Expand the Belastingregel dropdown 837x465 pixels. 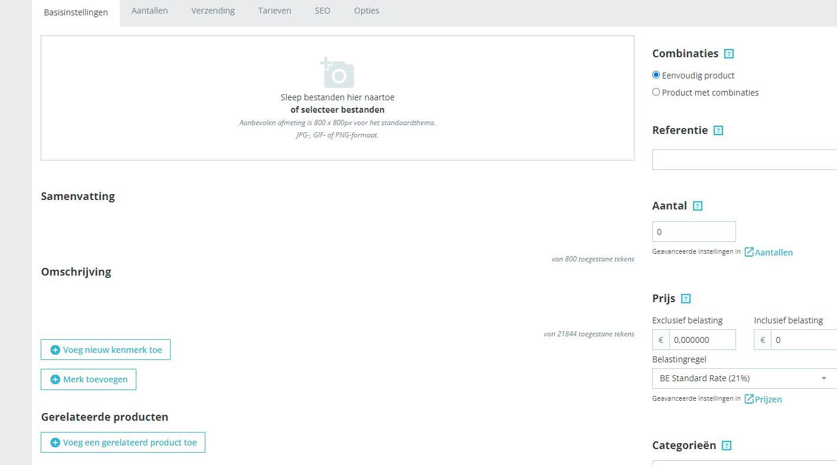[744, 378]
